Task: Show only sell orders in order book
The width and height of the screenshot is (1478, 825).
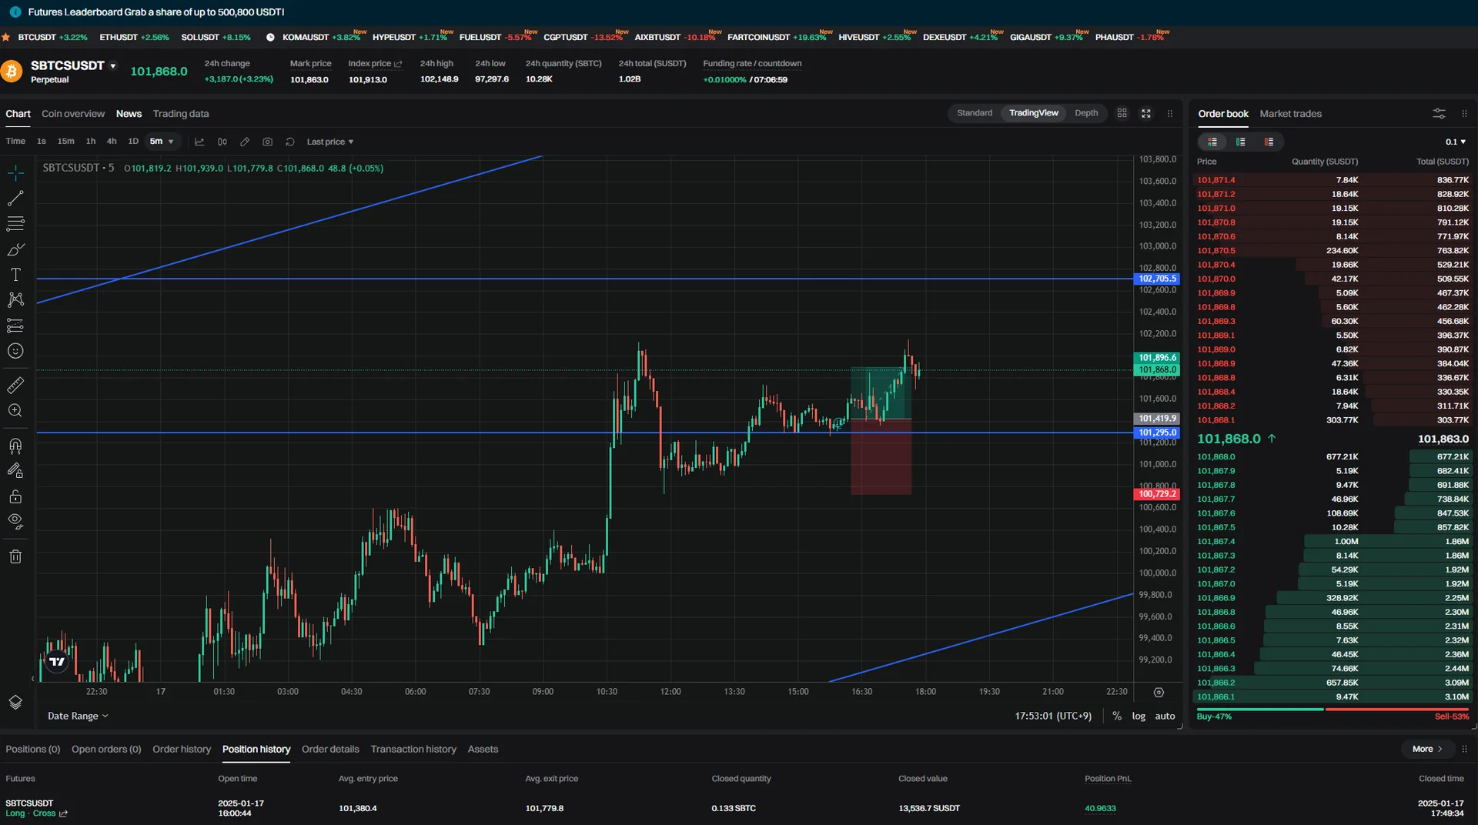Action: tap(1269, 142)
